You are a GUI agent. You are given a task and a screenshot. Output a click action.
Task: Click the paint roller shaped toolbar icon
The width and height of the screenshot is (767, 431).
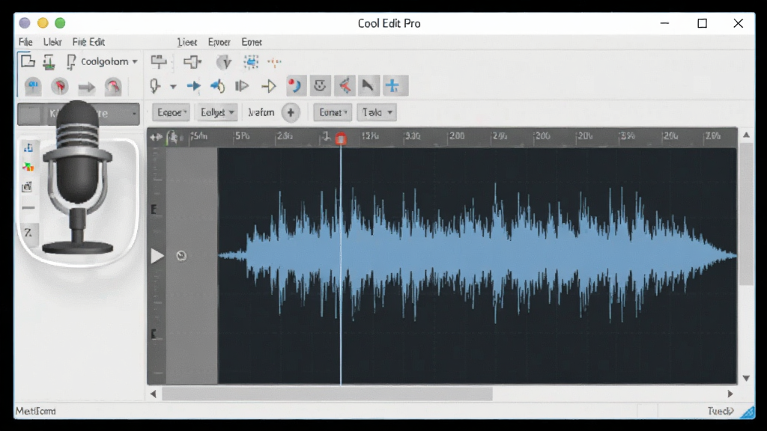tap(159, 61)
